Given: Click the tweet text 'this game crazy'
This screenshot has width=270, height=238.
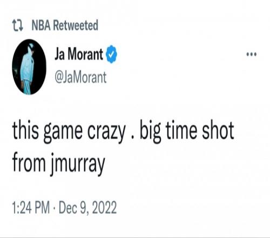Looking at the screenshot, I should pos(69,131).
